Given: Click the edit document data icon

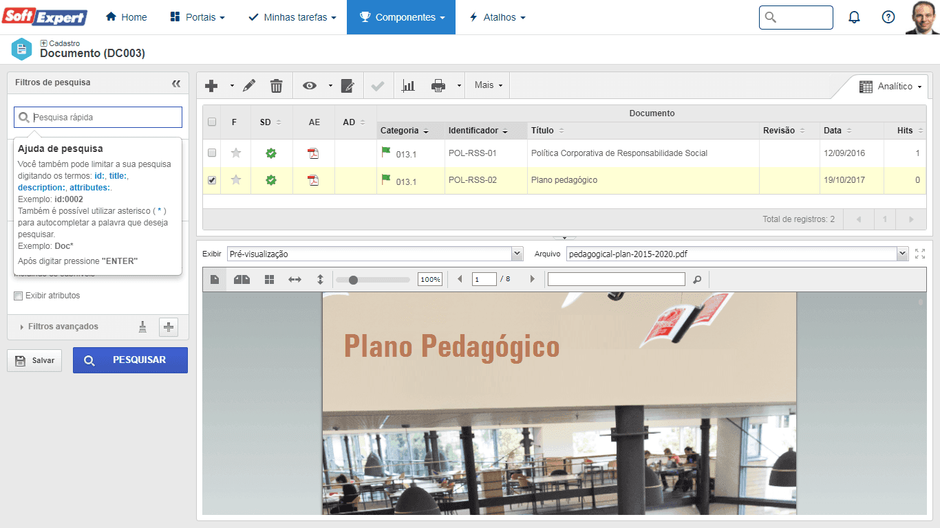Looking at the screenshot, I should point(348,86).
